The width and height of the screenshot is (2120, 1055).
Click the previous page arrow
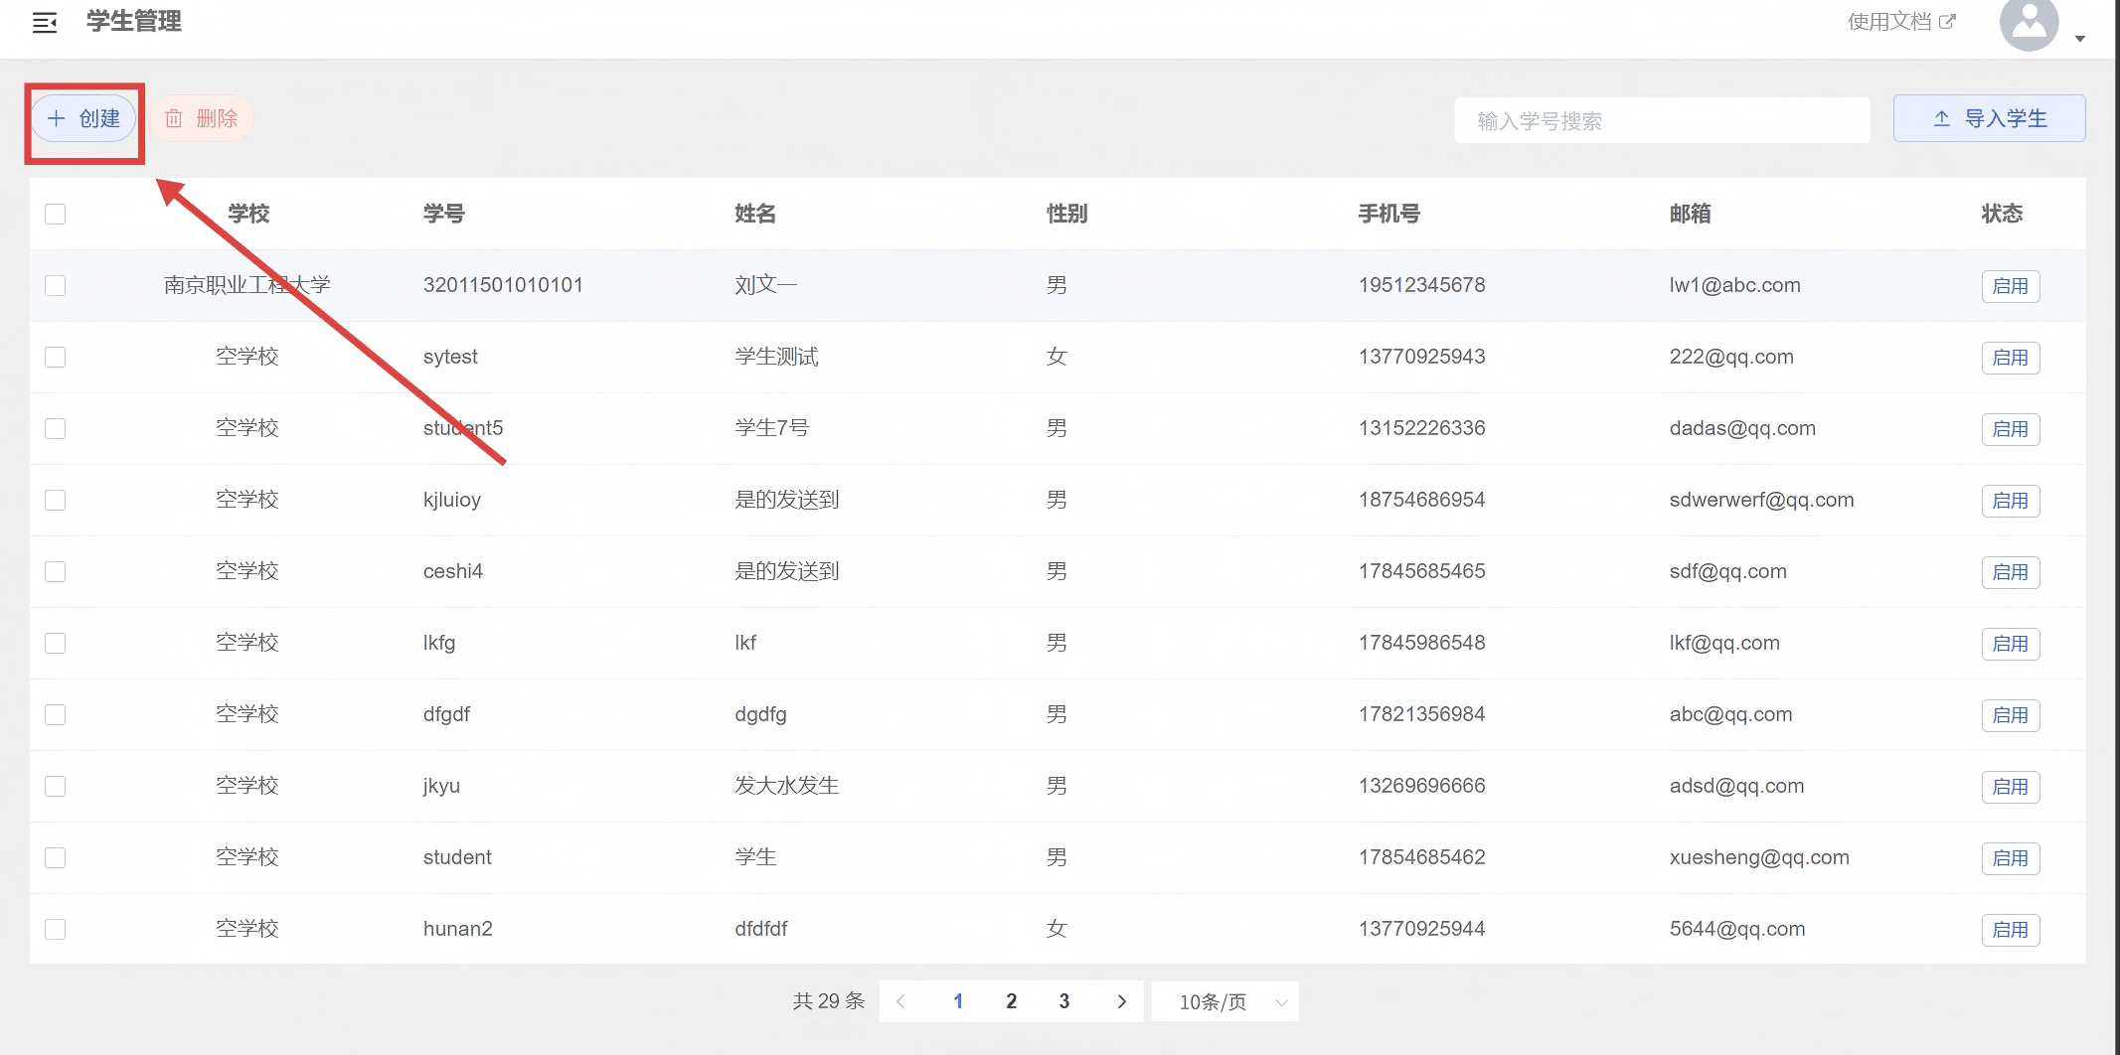coord(900,1001)
